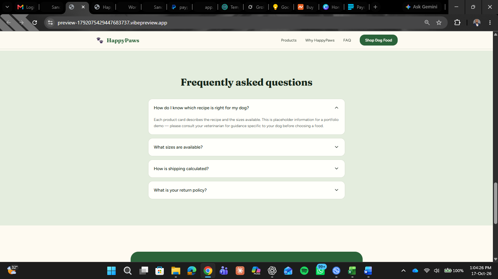The image size is (498, 279).
Task: Open Outlook from the taskbar
Action: click(x=288, y=271)
